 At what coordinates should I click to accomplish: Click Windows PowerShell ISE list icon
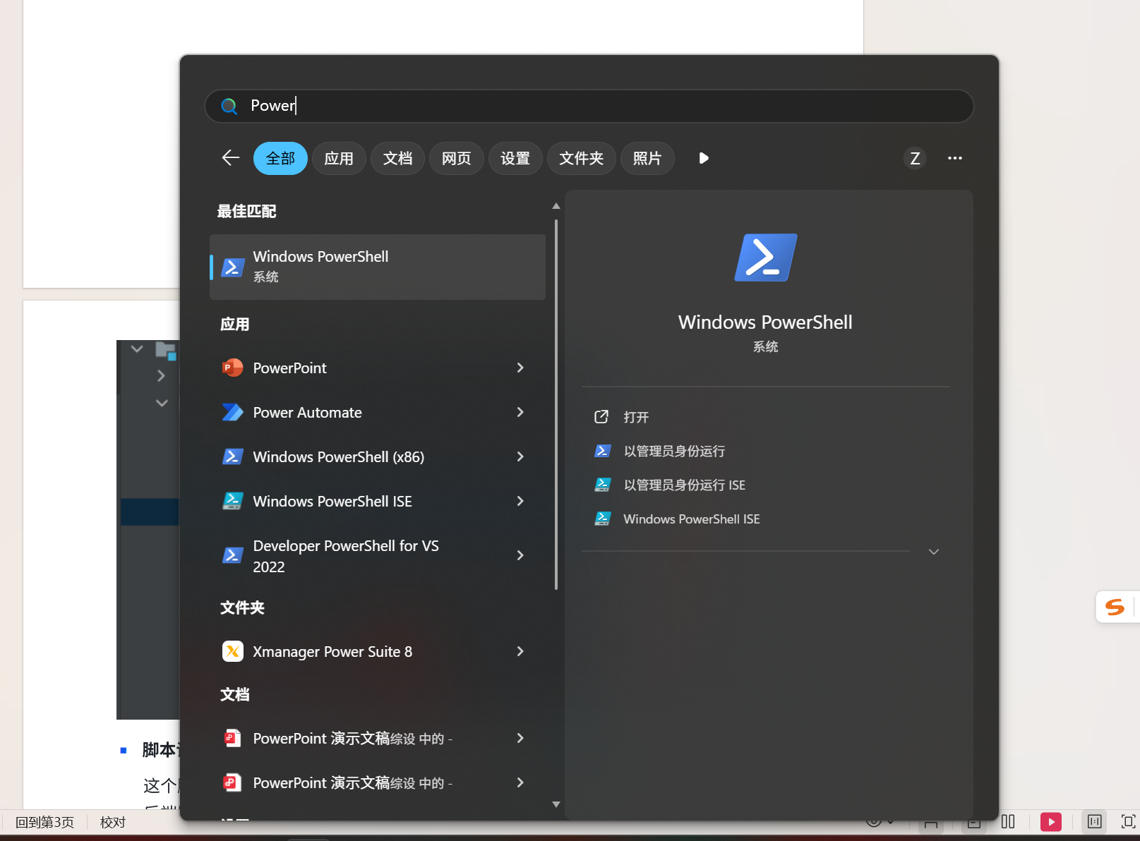pyautogui.click(x=232, y=501)
